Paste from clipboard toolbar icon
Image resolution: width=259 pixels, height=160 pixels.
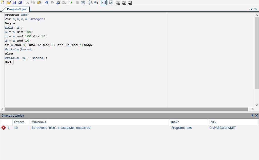pos(39,3)
